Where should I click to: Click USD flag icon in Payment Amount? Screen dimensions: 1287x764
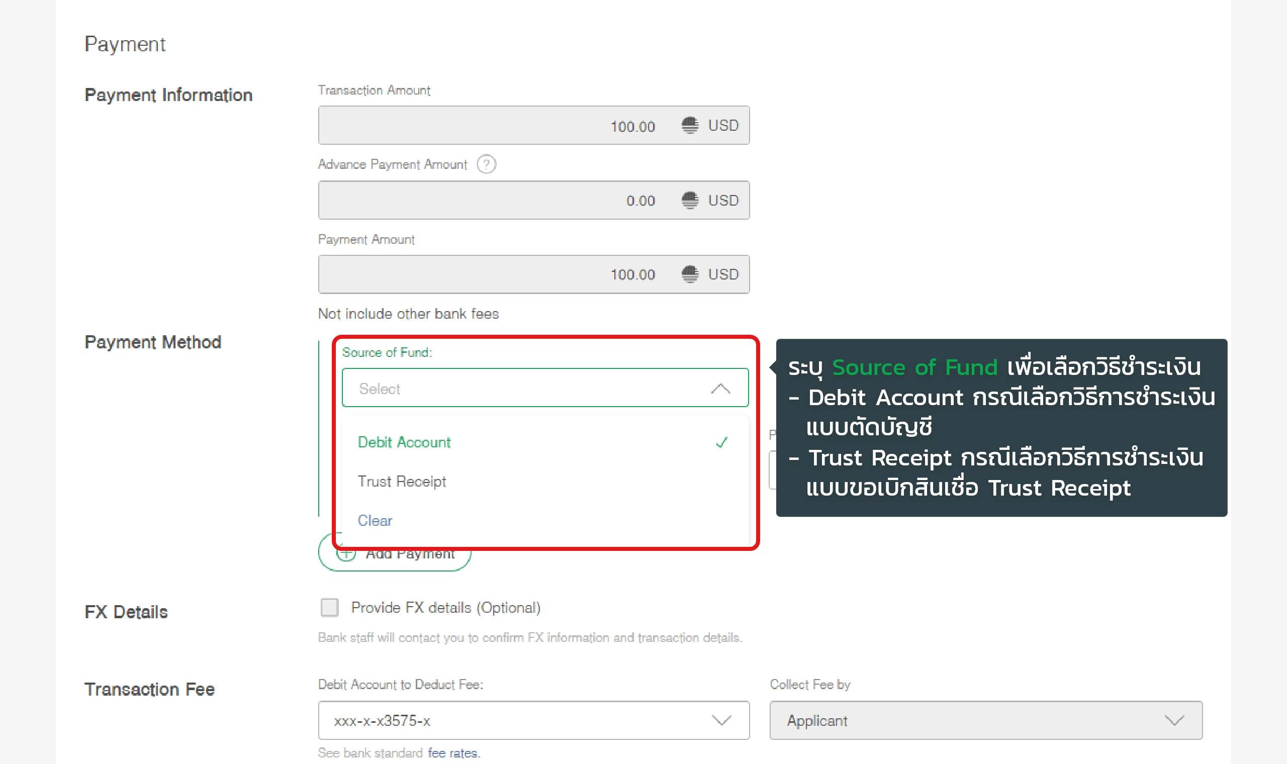[690, 274]
